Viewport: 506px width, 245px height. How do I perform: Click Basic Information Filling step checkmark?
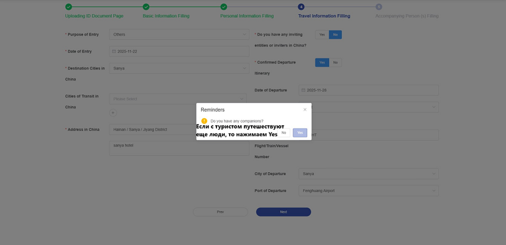146,7
